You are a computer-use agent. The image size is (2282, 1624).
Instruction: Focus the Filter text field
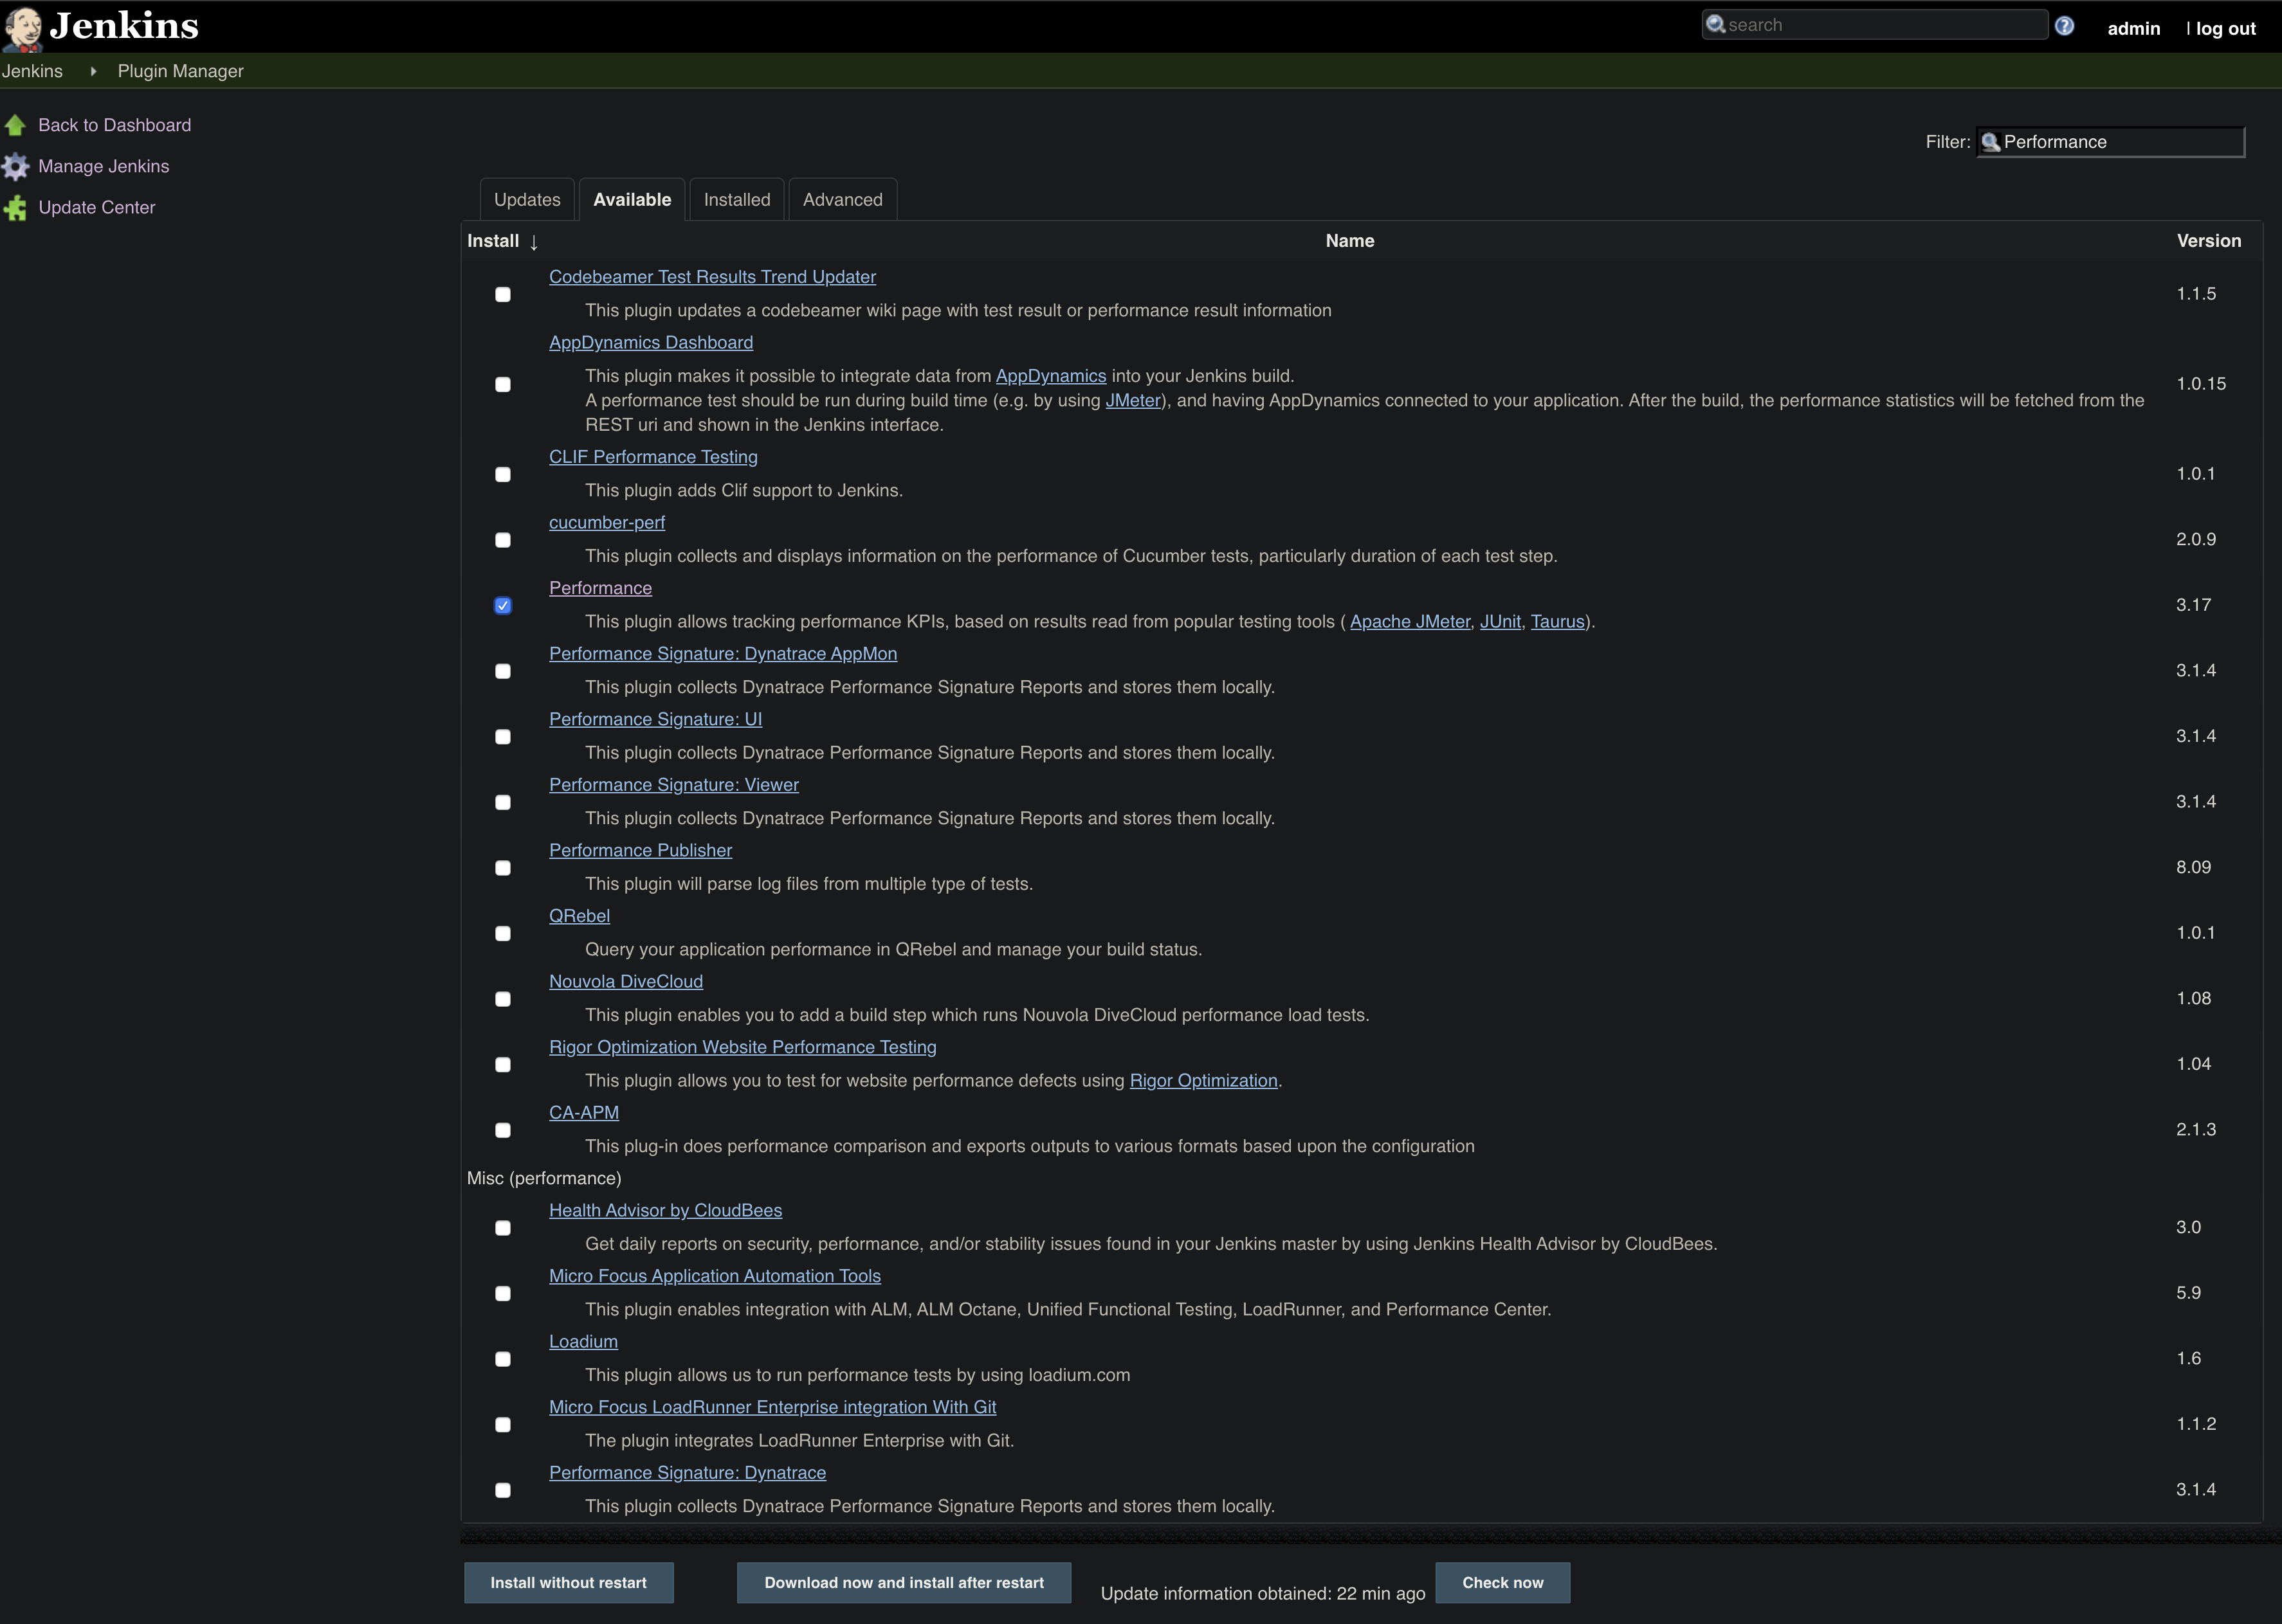[2111, 142]
